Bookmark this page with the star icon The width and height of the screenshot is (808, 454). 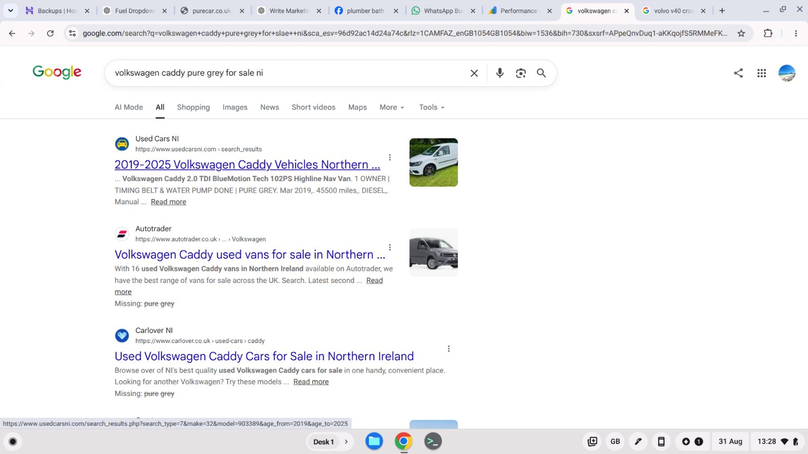click(741, 33)
